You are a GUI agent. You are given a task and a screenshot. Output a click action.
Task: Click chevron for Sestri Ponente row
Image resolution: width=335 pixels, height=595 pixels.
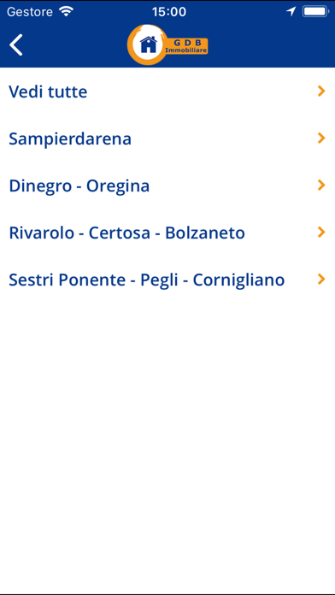pos(321,280)
